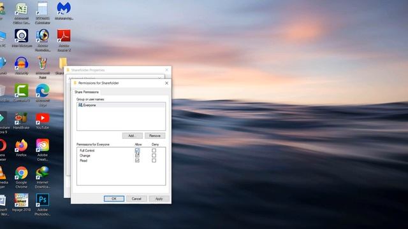
Task: Open the yellow folder on the desktop
Action: pos(62,65)
